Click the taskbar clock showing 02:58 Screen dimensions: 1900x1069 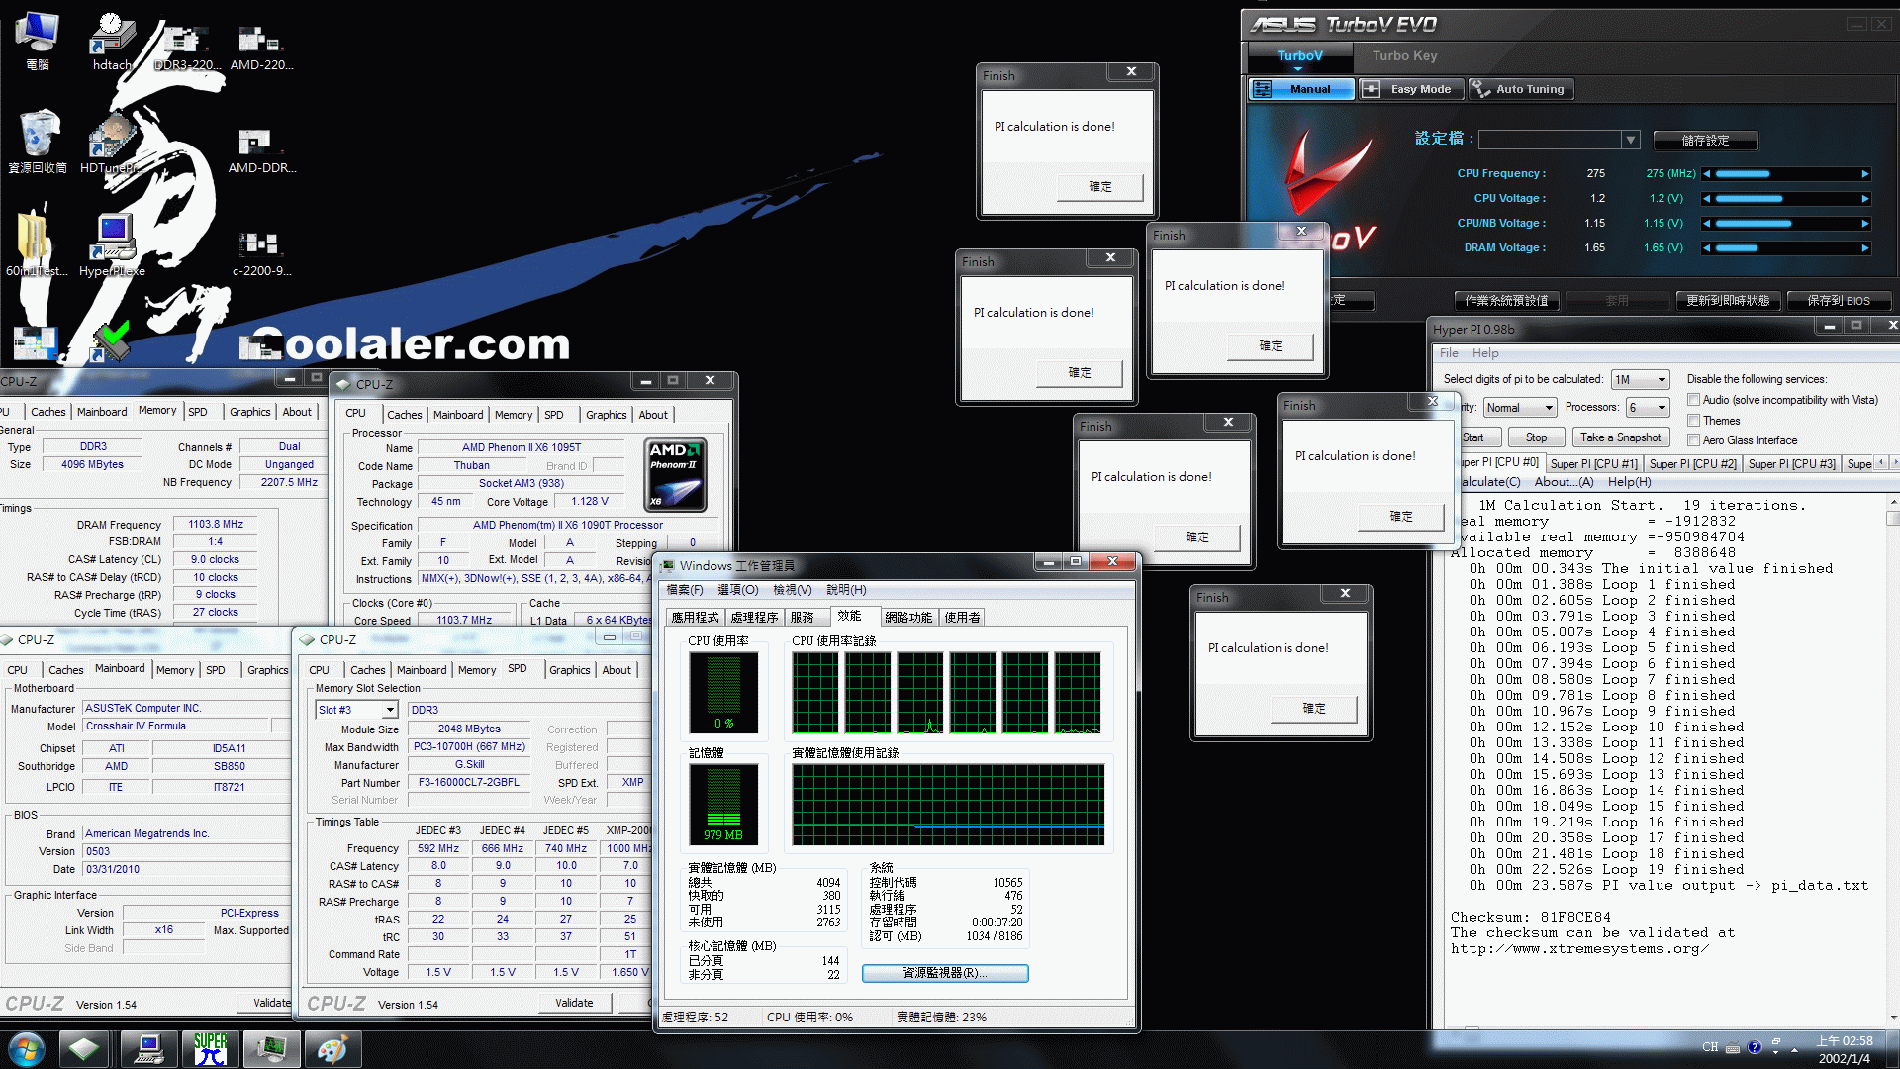click(x=1845, y=1049)
